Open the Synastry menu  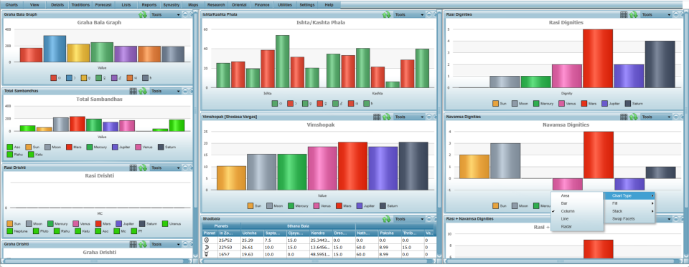[x=171, y=5]
